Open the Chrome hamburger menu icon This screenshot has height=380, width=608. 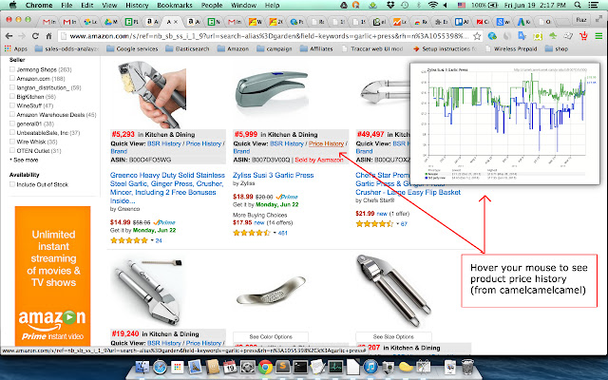pos(598,36)
